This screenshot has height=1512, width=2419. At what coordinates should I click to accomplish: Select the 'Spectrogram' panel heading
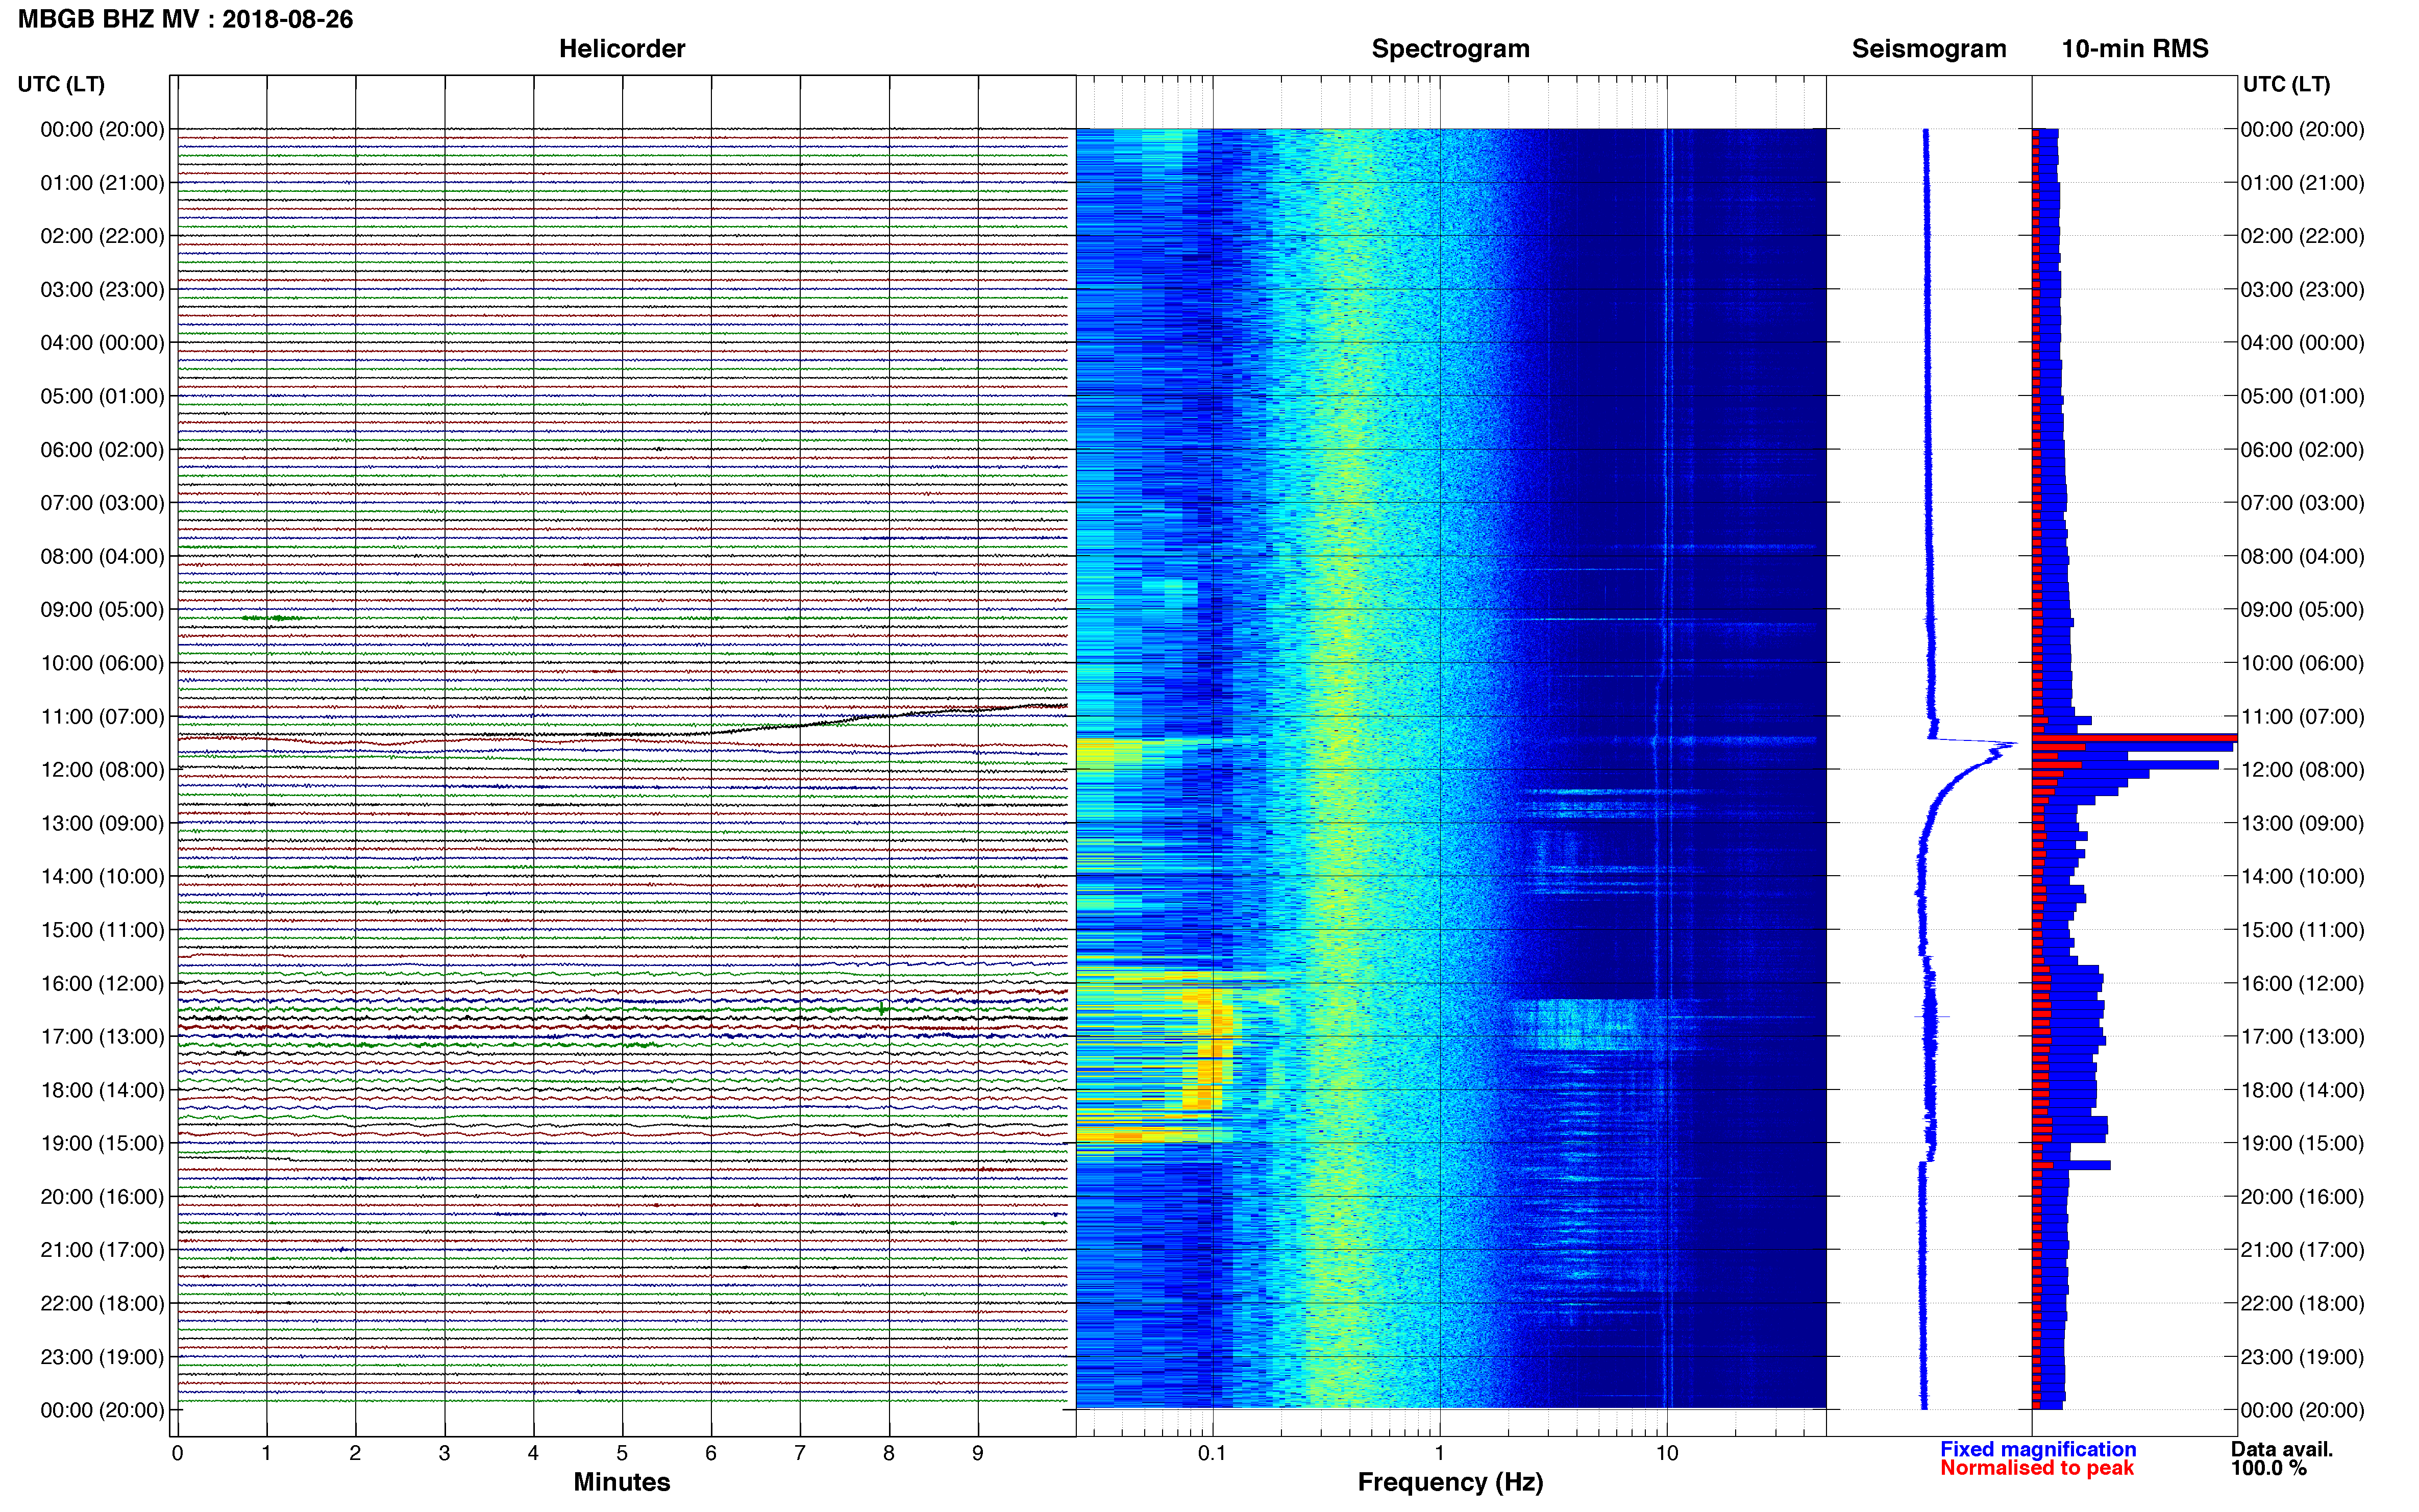tap(1450, 48)
